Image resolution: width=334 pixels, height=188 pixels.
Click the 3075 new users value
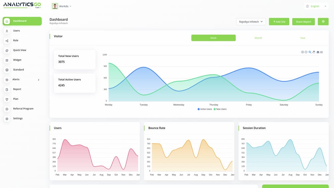61,62
